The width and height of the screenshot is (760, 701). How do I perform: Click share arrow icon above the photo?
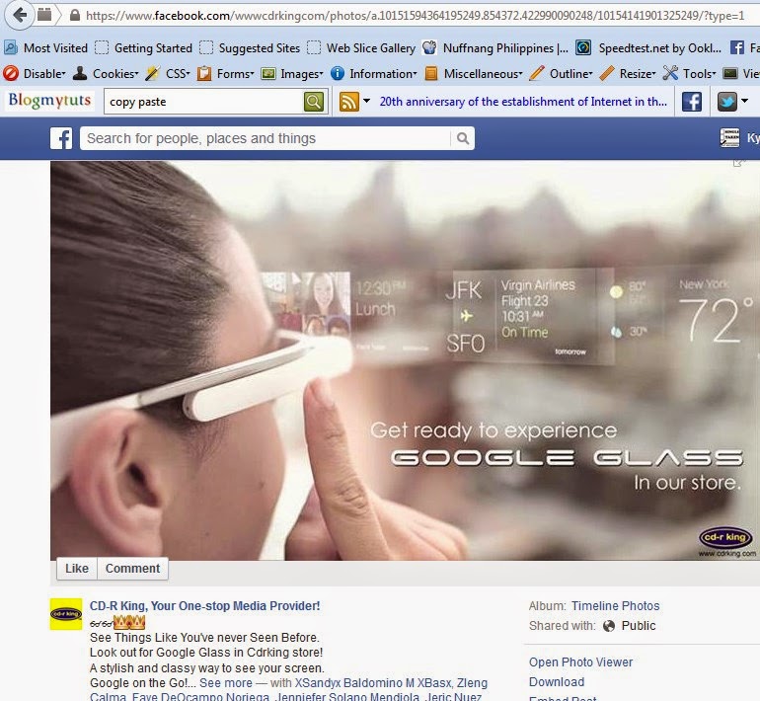coord(738,163)
